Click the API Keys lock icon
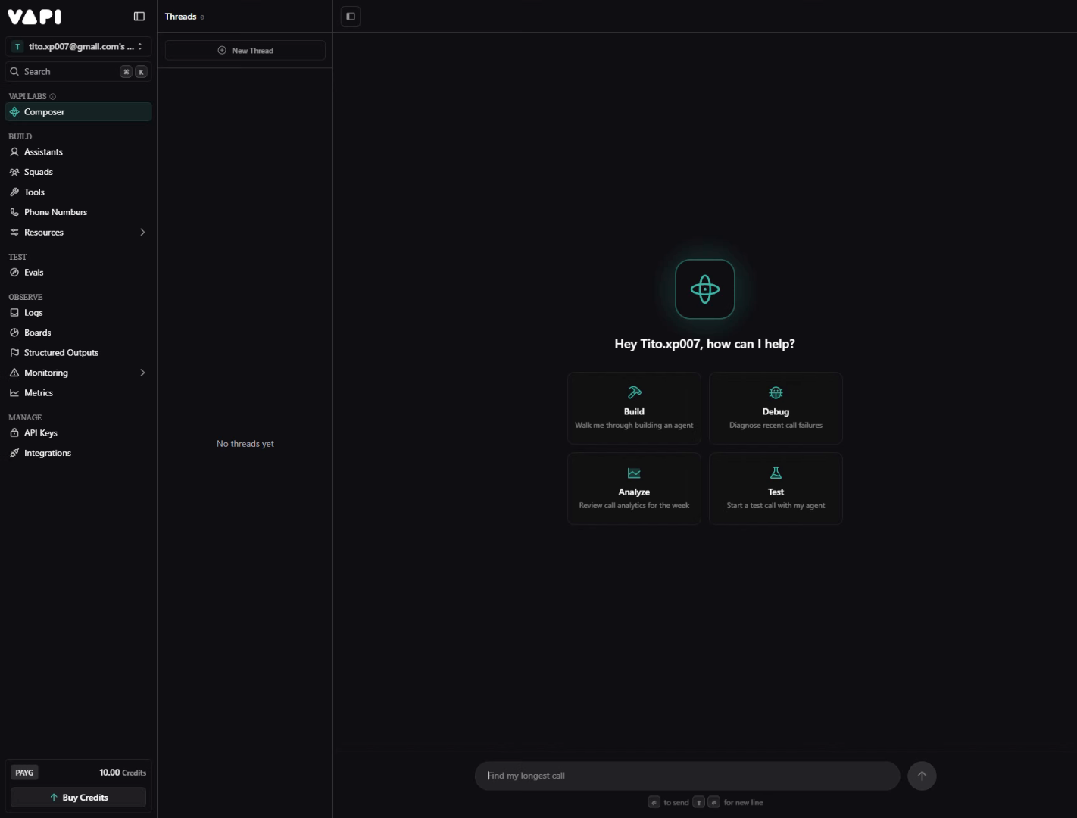Viewport: 1077px width, 818px height. [14, 433]
